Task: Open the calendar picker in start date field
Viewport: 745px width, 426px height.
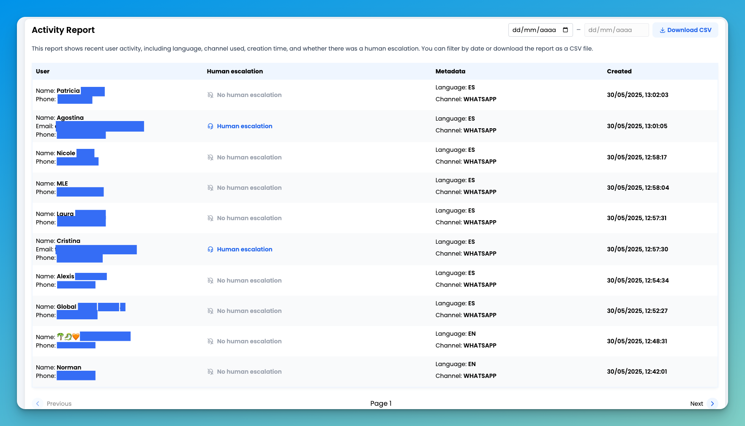Action: pos(565,30)
